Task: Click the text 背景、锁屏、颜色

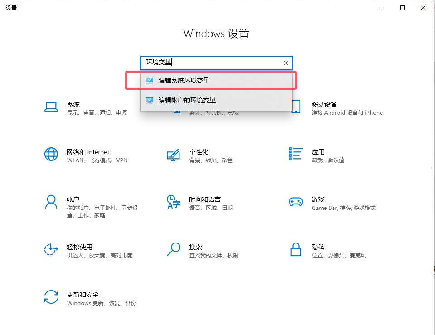Action: 211,160
